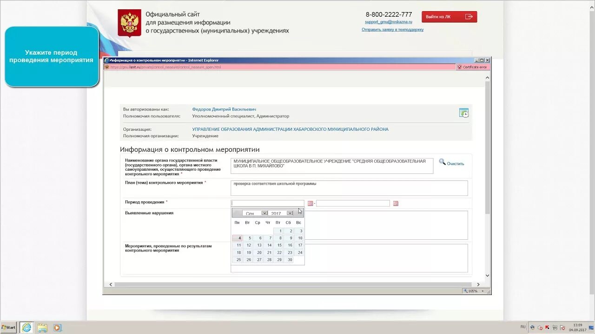Click Отправить заявку в техподдержку link

[x=392, y=30]
